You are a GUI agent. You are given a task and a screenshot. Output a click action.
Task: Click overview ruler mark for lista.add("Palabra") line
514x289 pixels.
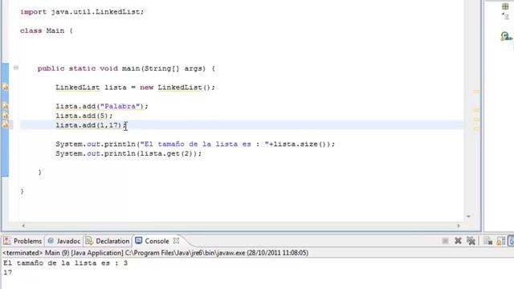point(476,111)
